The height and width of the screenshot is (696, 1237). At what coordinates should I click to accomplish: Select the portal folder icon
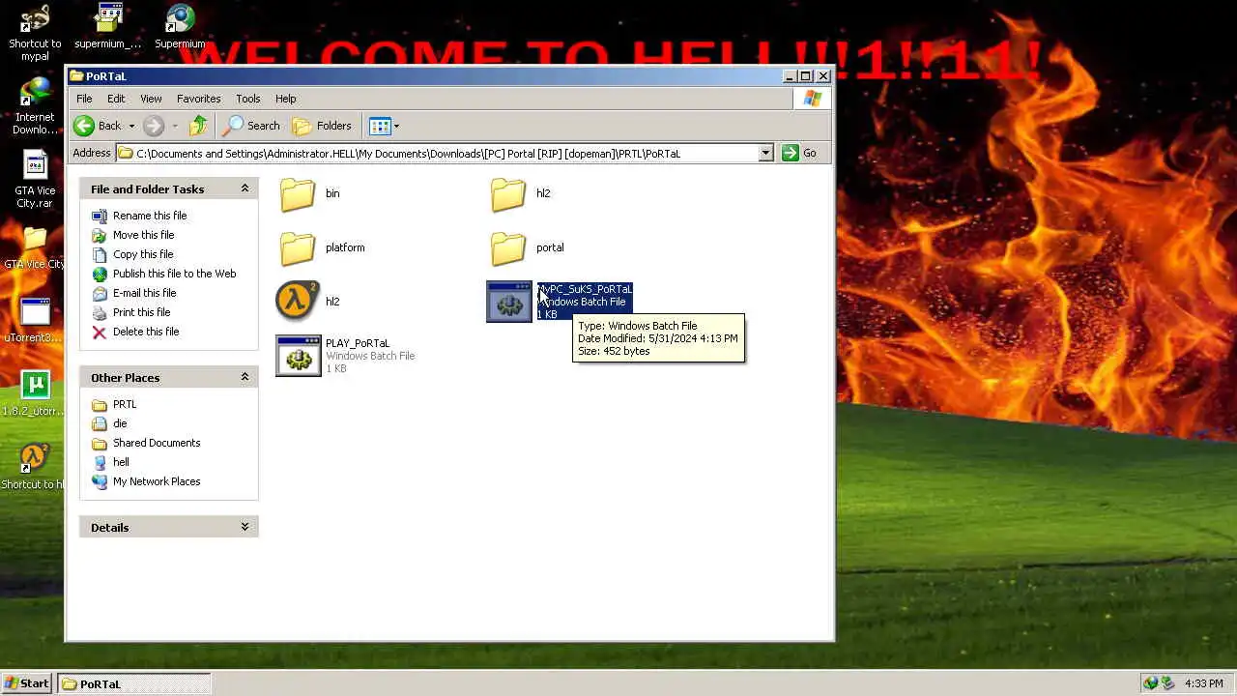[508, 247]
